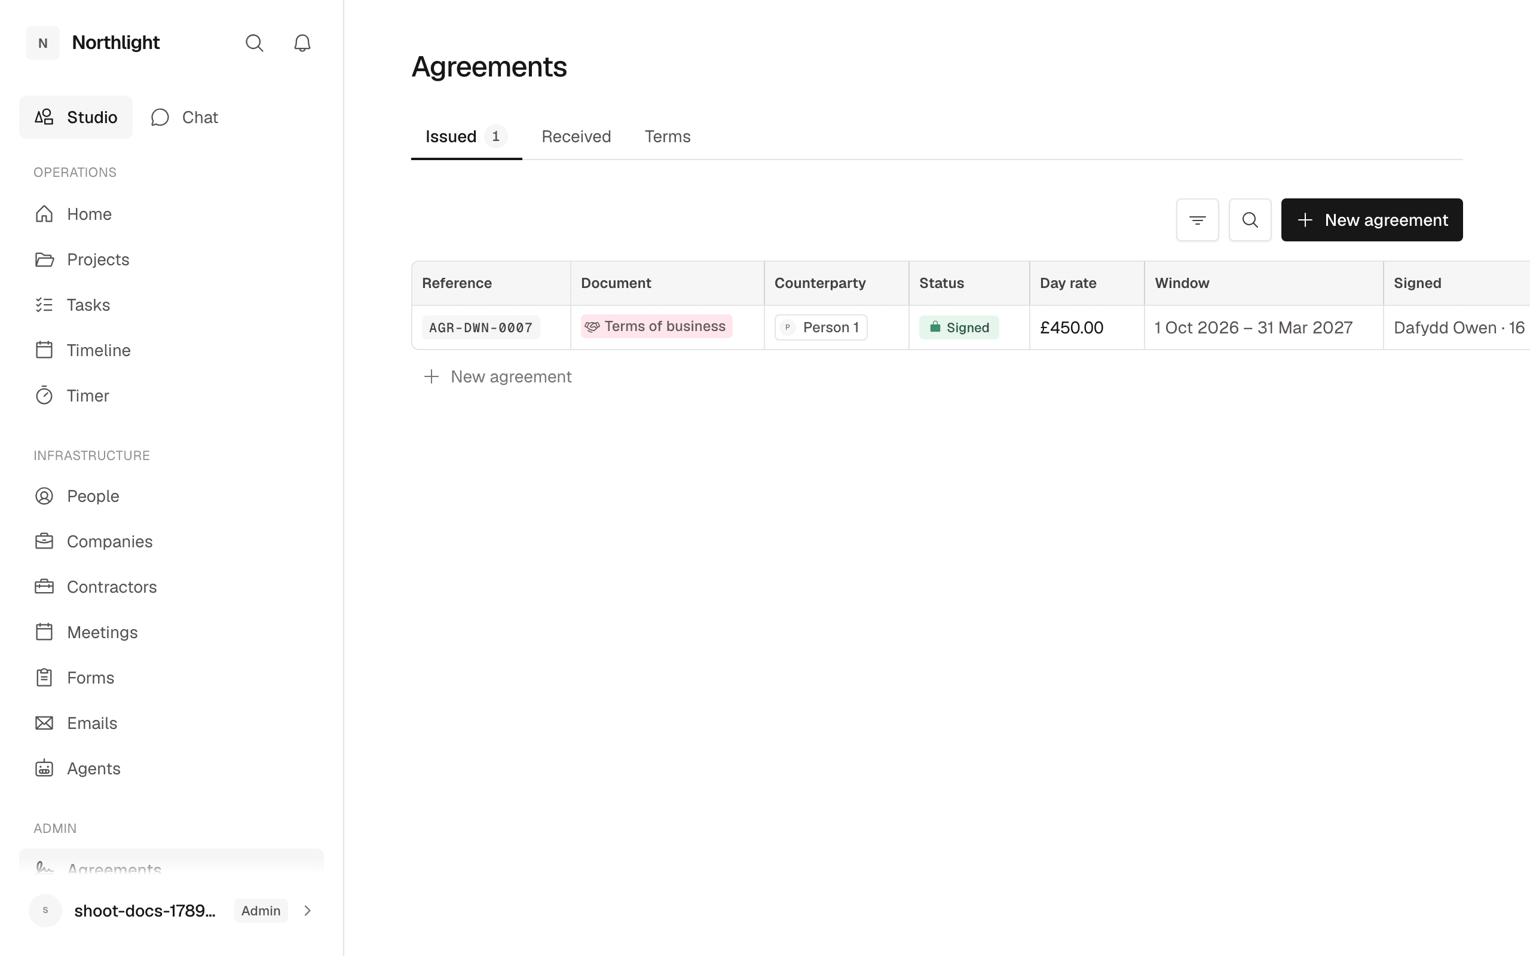Go to People in Infrastructure

[172, 496]
